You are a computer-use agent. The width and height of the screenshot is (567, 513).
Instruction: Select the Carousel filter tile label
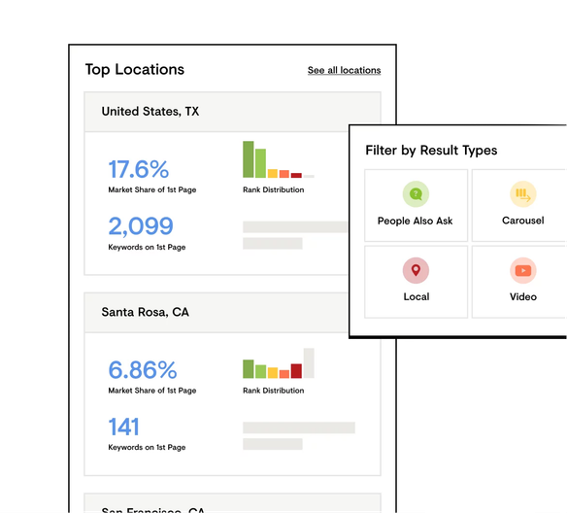click(523, 221)
